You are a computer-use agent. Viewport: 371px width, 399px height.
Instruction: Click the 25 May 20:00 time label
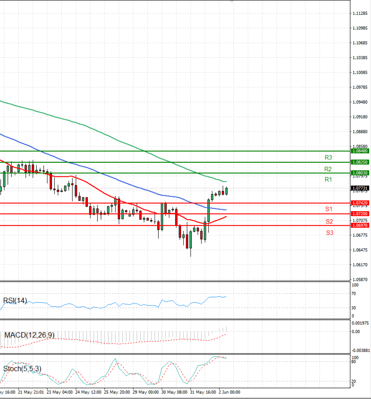pos(117,392)
